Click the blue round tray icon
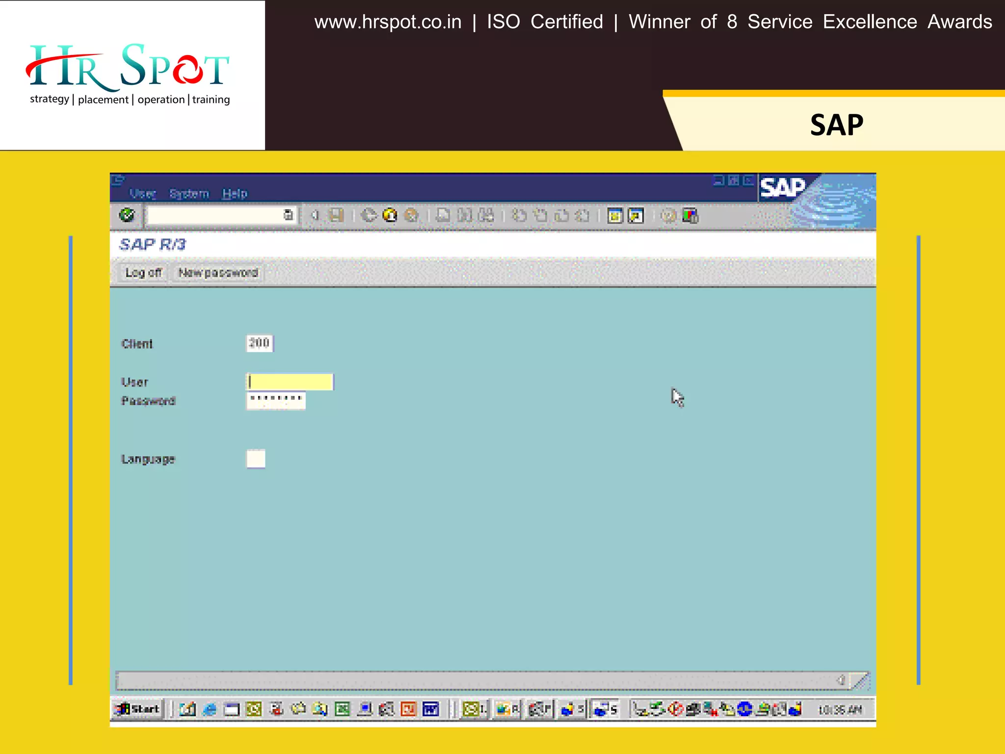Screen dimensions: 1005x754 coord(744,709)
